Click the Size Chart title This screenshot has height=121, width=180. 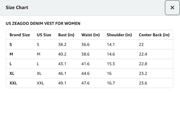tap(17, 8)
